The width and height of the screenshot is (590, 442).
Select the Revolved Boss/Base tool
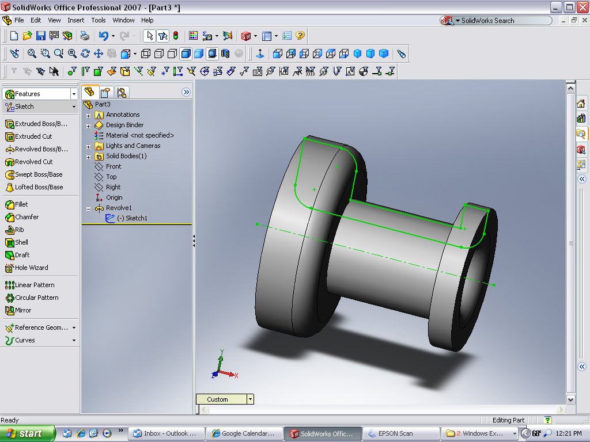pos(37,148)
